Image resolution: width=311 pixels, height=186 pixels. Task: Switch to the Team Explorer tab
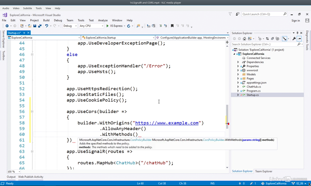tap(264, 171)
